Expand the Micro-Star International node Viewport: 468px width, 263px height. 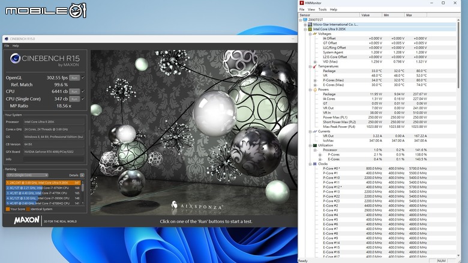coord(305,25)
